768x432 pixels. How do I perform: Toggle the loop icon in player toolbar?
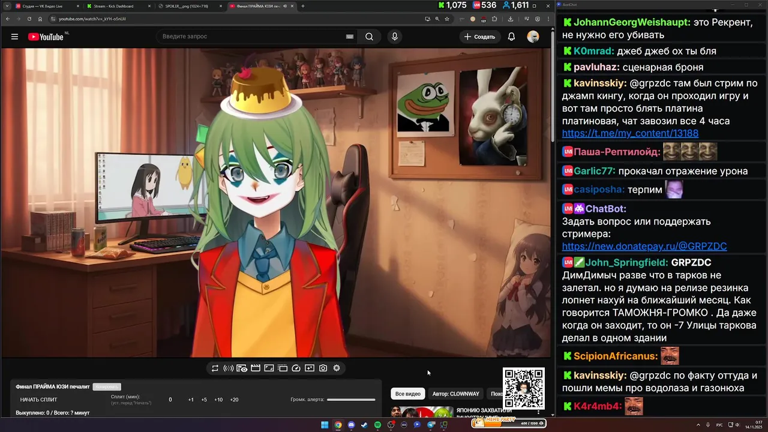(x=215, y=368)
